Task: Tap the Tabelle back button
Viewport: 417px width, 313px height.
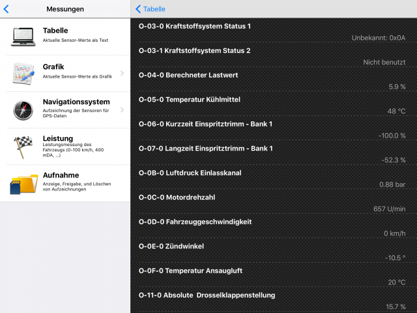Action: [151, 9]
